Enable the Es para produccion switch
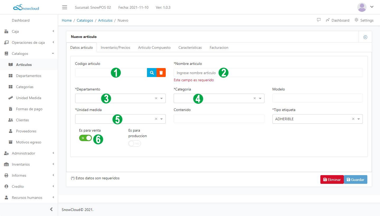This screenshot has height=216, width=380. click(x=135, y=143)
